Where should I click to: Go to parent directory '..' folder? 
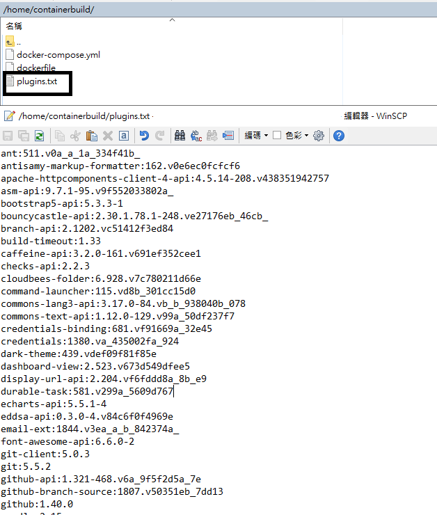pyautogui.click(x=13, y=42)
